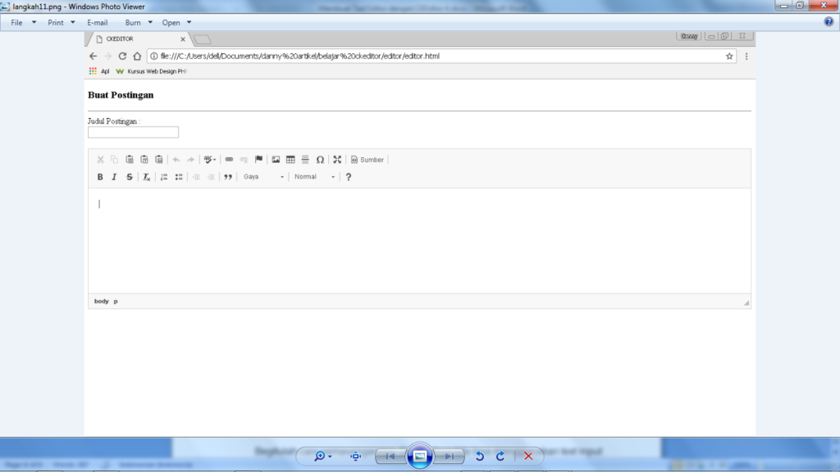Maximize the editor with the fullscreen icon
This screenshot has height=472, width=840.
(337, 160)
